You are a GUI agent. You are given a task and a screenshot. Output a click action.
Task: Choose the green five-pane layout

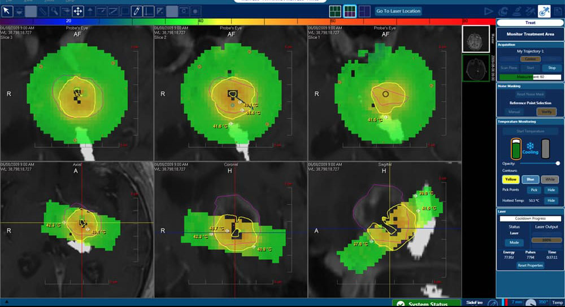point(335,11)
